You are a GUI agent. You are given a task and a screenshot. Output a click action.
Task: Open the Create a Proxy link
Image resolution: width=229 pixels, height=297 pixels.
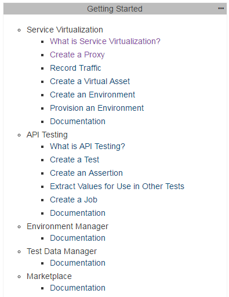tap(77, 55)
